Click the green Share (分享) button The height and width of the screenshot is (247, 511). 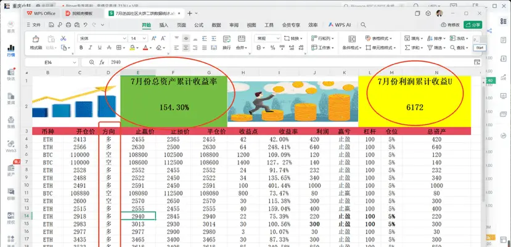(473, 25)
